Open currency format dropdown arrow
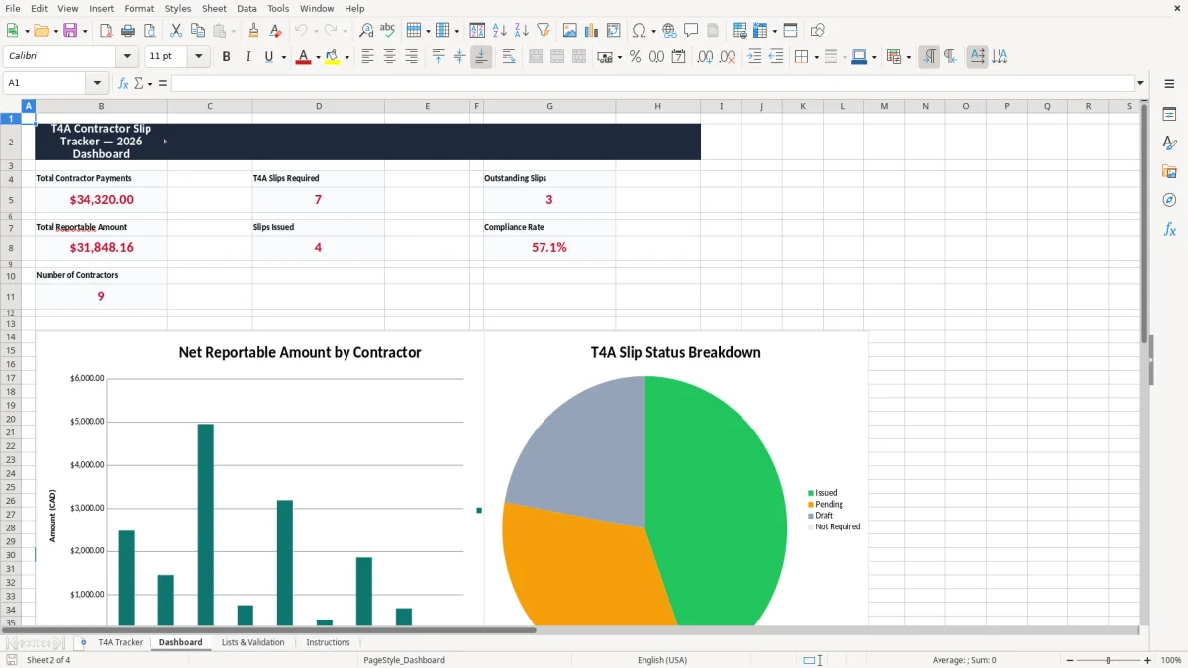Image resolution: width=1188 pixels, height=668 pixels. click(x=619, y=57)
